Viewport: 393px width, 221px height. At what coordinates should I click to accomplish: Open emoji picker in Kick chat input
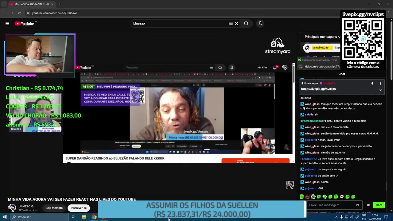[358, 205]
